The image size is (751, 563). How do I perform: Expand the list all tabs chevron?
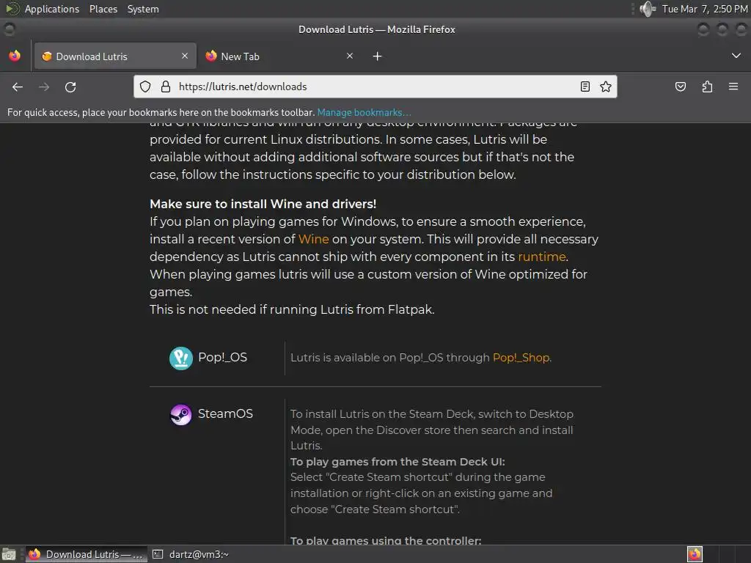[736, 56]
